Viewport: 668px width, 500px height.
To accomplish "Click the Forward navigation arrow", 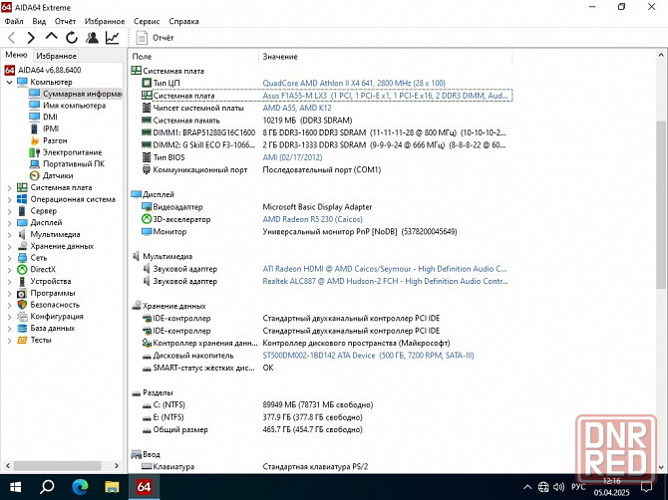I will 31,38.
